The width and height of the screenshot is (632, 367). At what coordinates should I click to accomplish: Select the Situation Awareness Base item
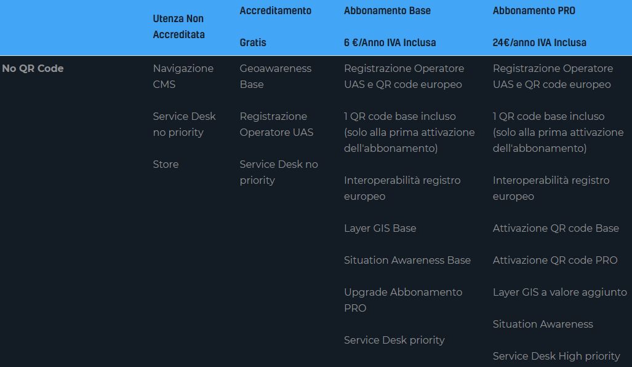tap(407, 260)
